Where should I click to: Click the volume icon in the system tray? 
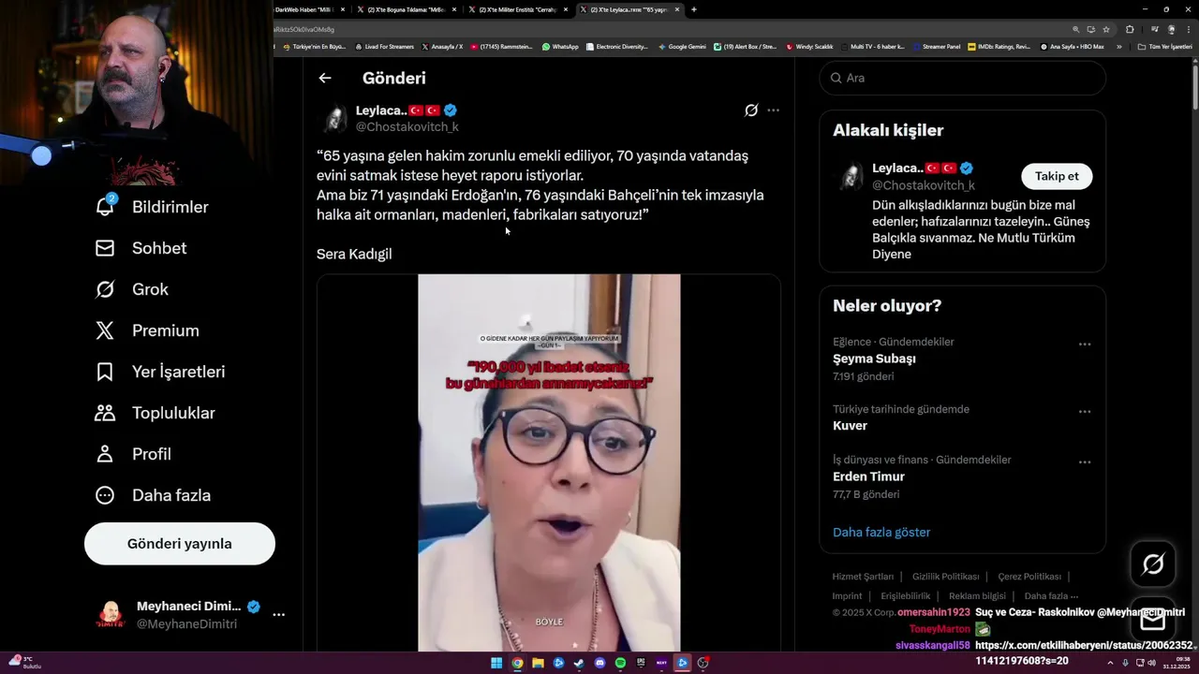[x=1151, y=663]
